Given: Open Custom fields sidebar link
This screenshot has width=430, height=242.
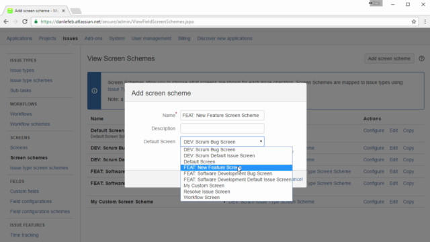Looking at the screenshot, I should (x=25, y=191).
